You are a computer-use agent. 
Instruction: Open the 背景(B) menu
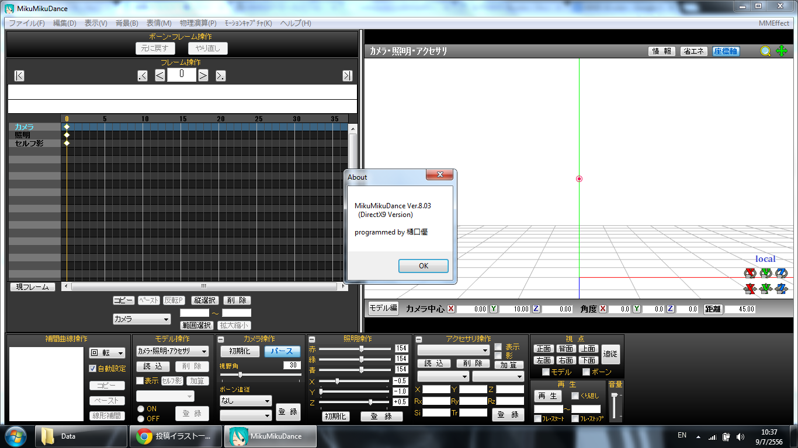(127, 23)
